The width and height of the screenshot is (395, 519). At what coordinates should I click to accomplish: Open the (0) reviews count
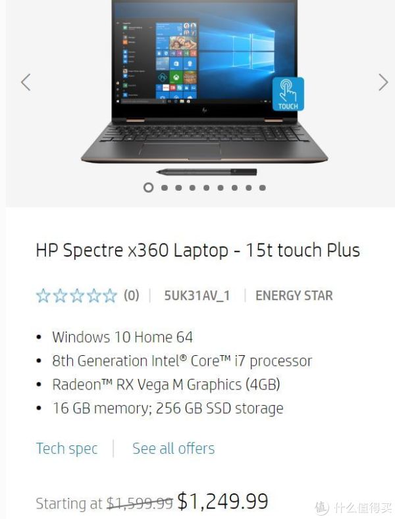[x=132, y=295]
